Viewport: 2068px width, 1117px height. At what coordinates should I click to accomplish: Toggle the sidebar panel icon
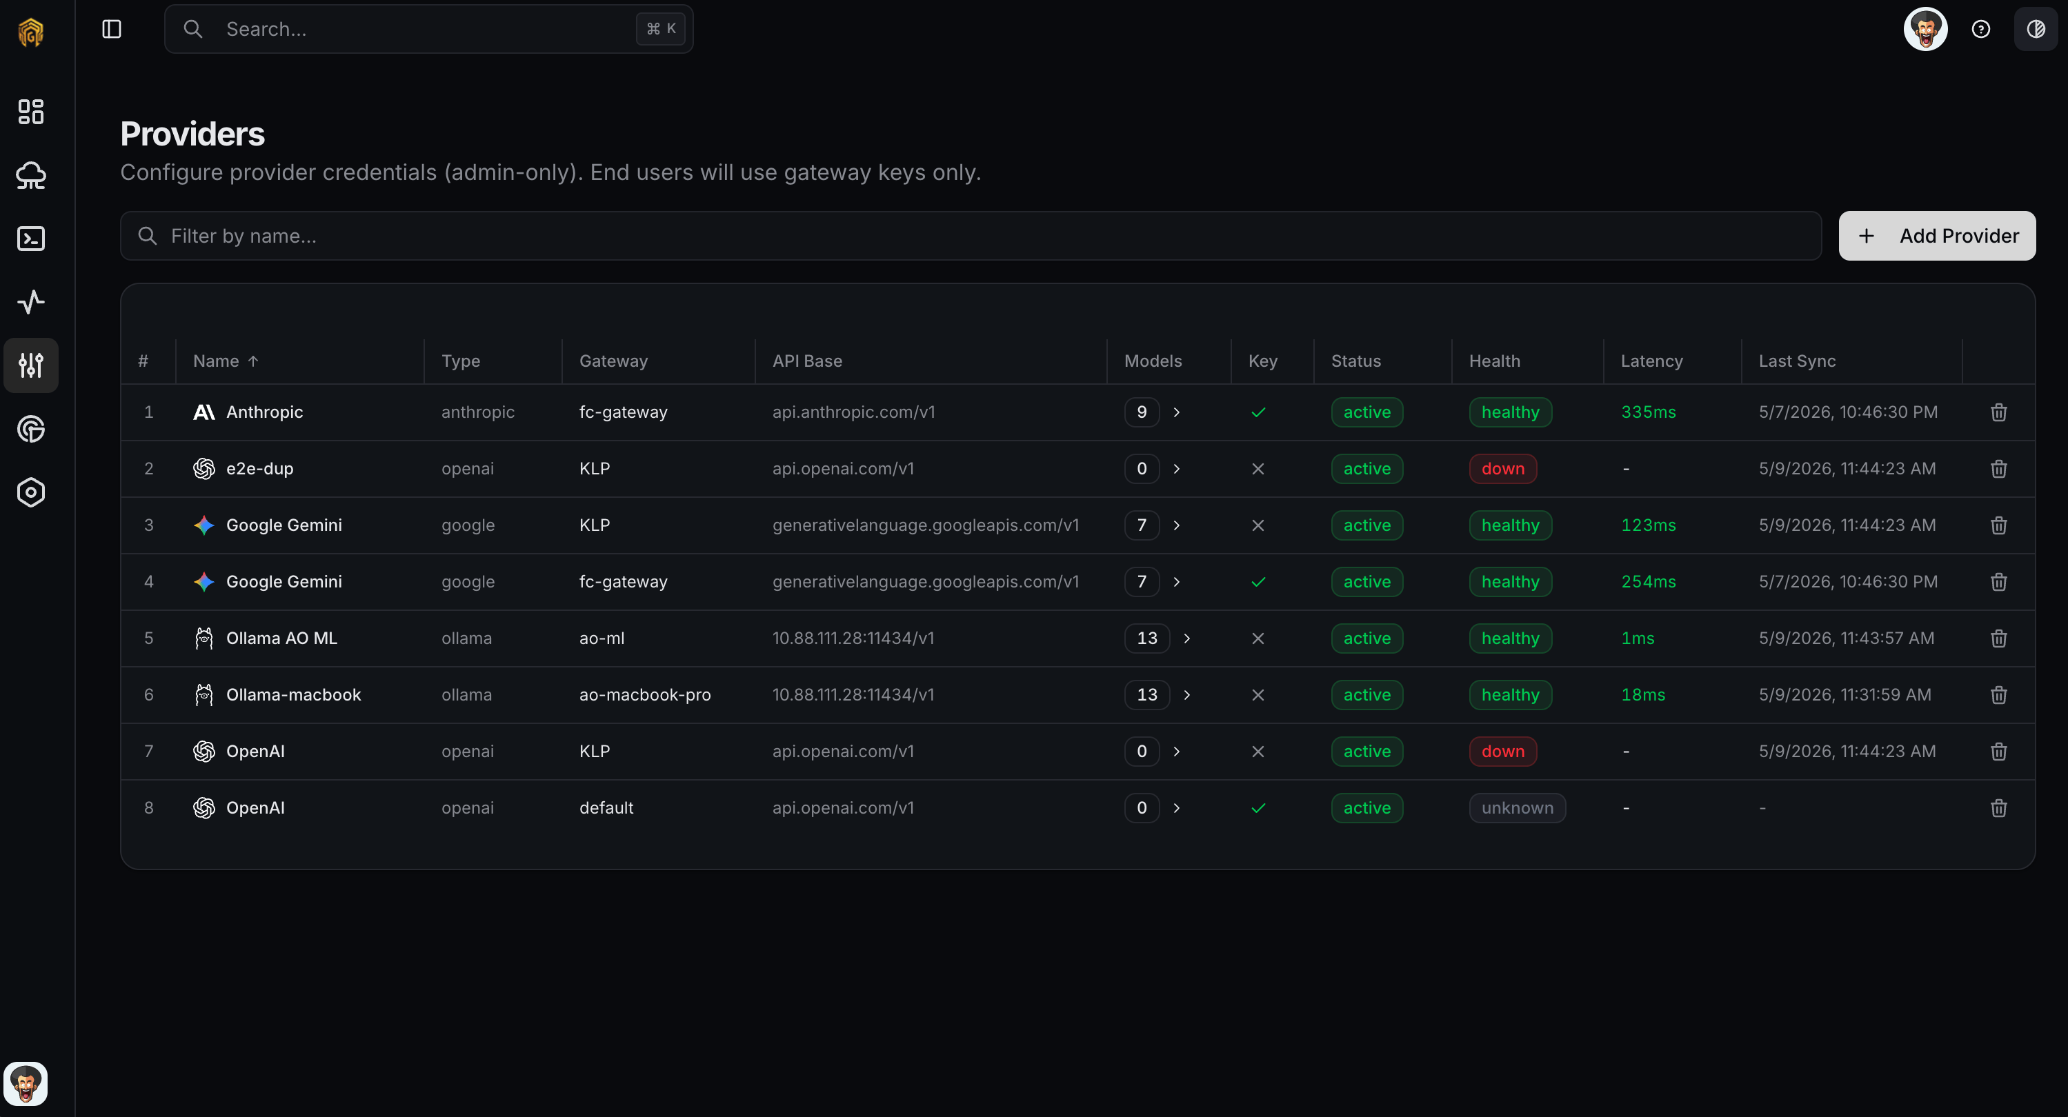click(112, 29)
